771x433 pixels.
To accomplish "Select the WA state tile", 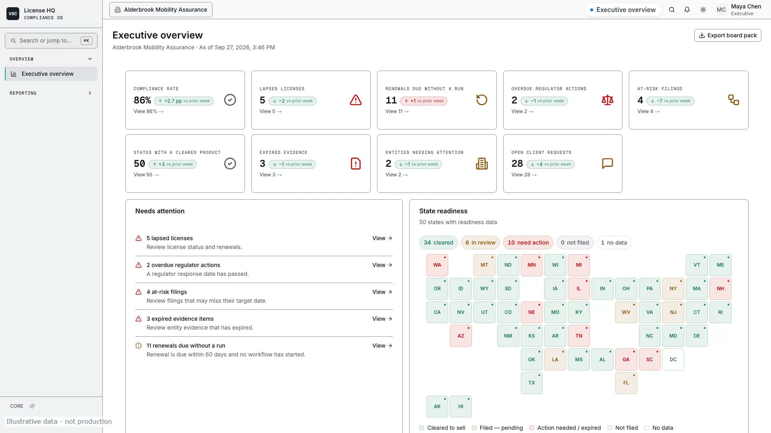I will (x=437, y=265).
